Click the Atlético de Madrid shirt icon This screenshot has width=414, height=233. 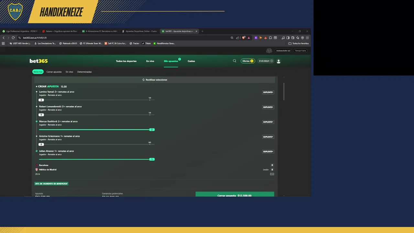37,170
